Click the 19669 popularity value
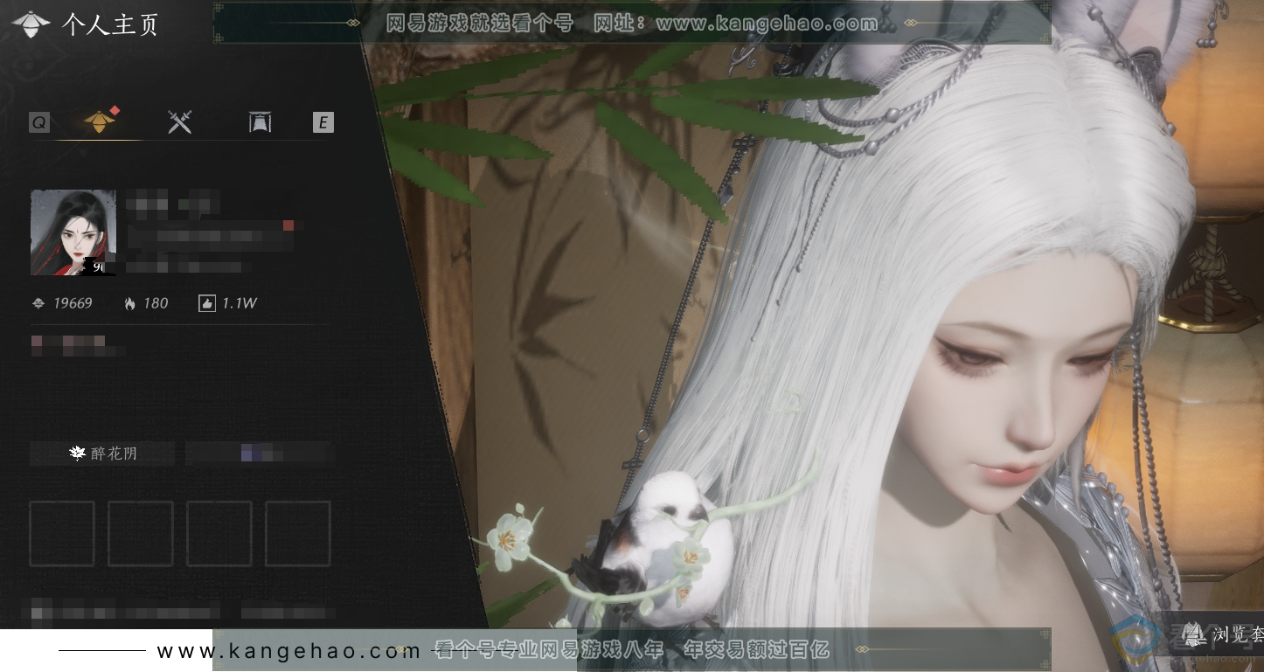Screen dimensions: 1264x672 click(x=73, y=303)
